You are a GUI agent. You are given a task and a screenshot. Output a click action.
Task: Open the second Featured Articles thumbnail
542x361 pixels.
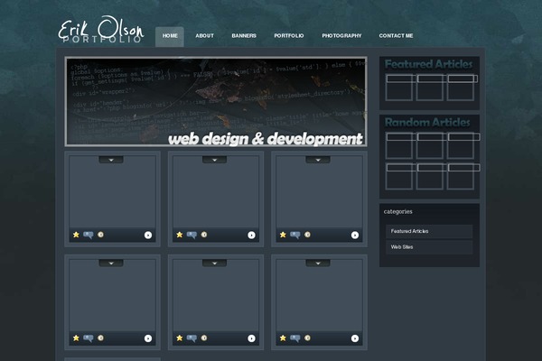[430, 88]
